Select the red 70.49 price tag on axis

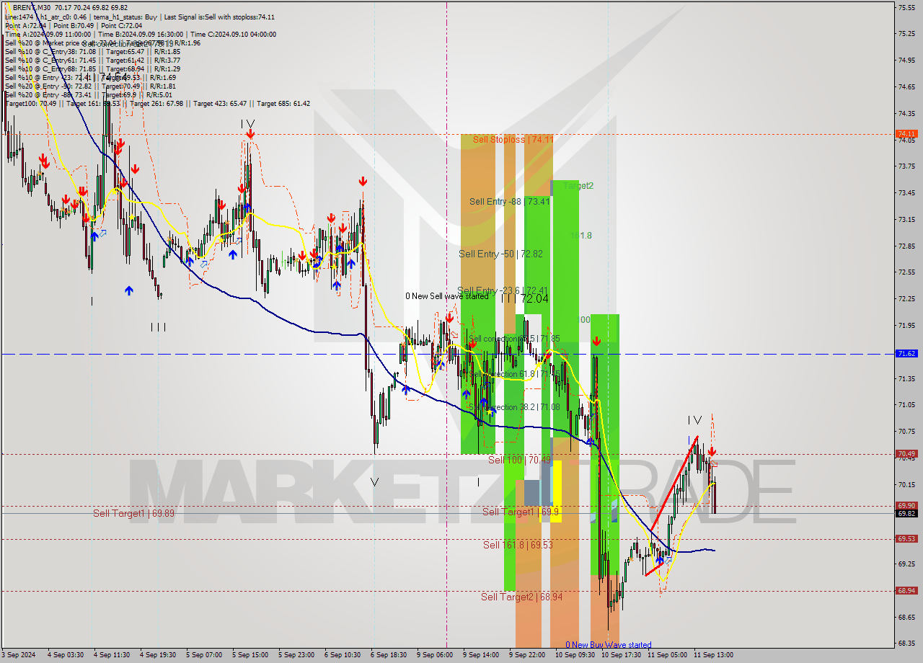coord(906,454)
